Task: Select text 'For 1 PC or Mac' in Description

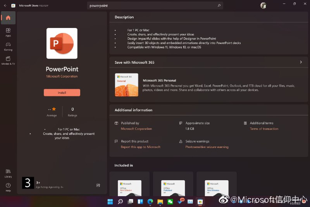Action: point(138,30)
